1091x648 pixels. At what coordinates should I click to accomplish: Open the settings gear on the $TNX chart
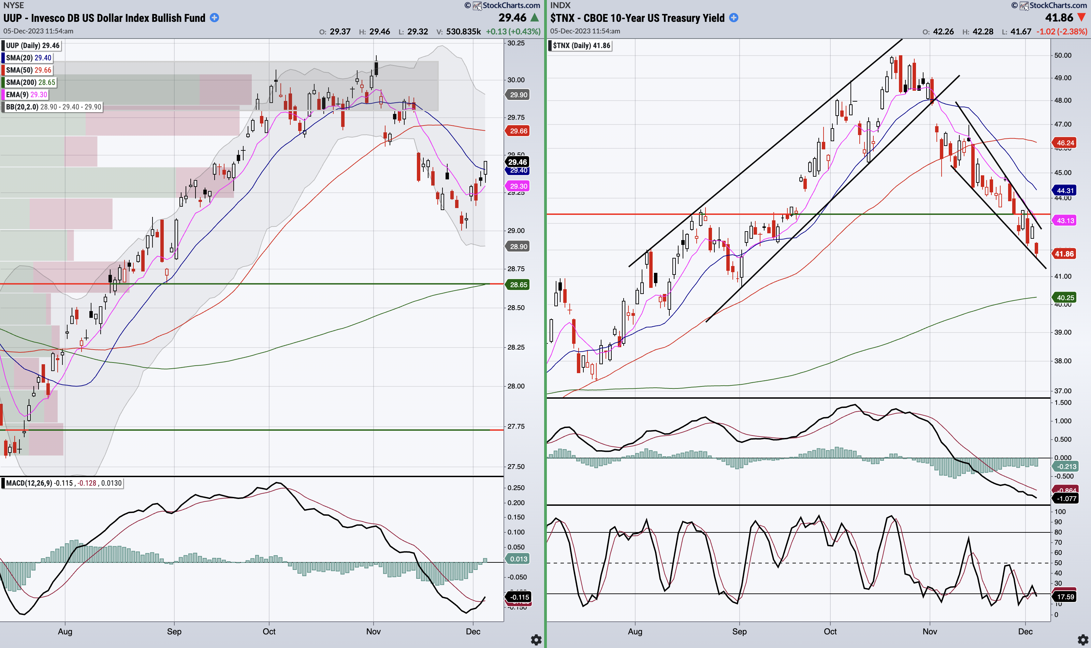coord(1083,640)
